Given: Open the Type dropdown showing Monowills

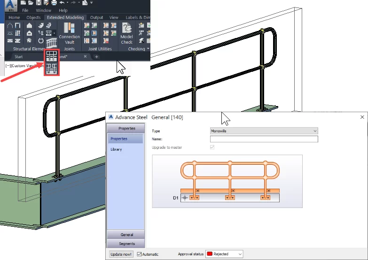Looking at the screenshot, I should (x=264, y=131).
